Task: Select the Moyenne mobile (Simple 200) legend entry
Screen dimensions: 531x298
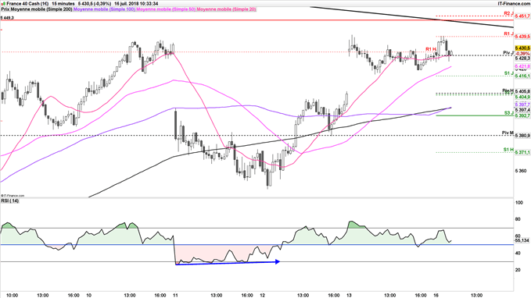Action: [x=41, y=9]
